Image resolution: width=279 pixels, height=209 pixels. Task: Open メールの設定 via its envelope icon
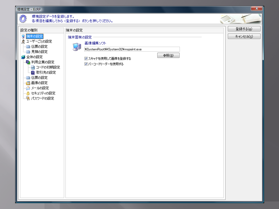[28, 88]
